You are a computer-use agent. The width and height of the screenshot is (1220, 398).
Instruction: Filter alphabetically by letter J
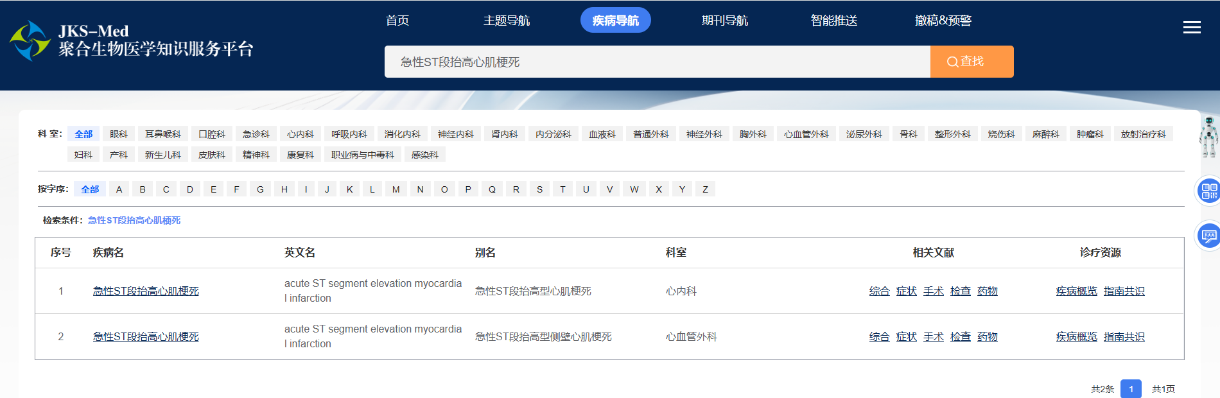327,189
